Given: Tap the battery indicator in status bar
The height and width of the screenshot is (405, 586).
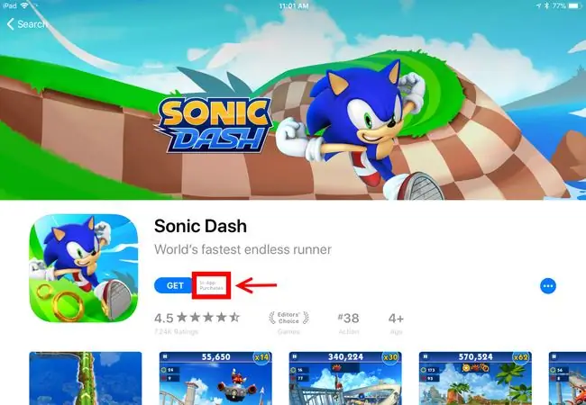Looking at the screenshot, I should coord(573,5).
